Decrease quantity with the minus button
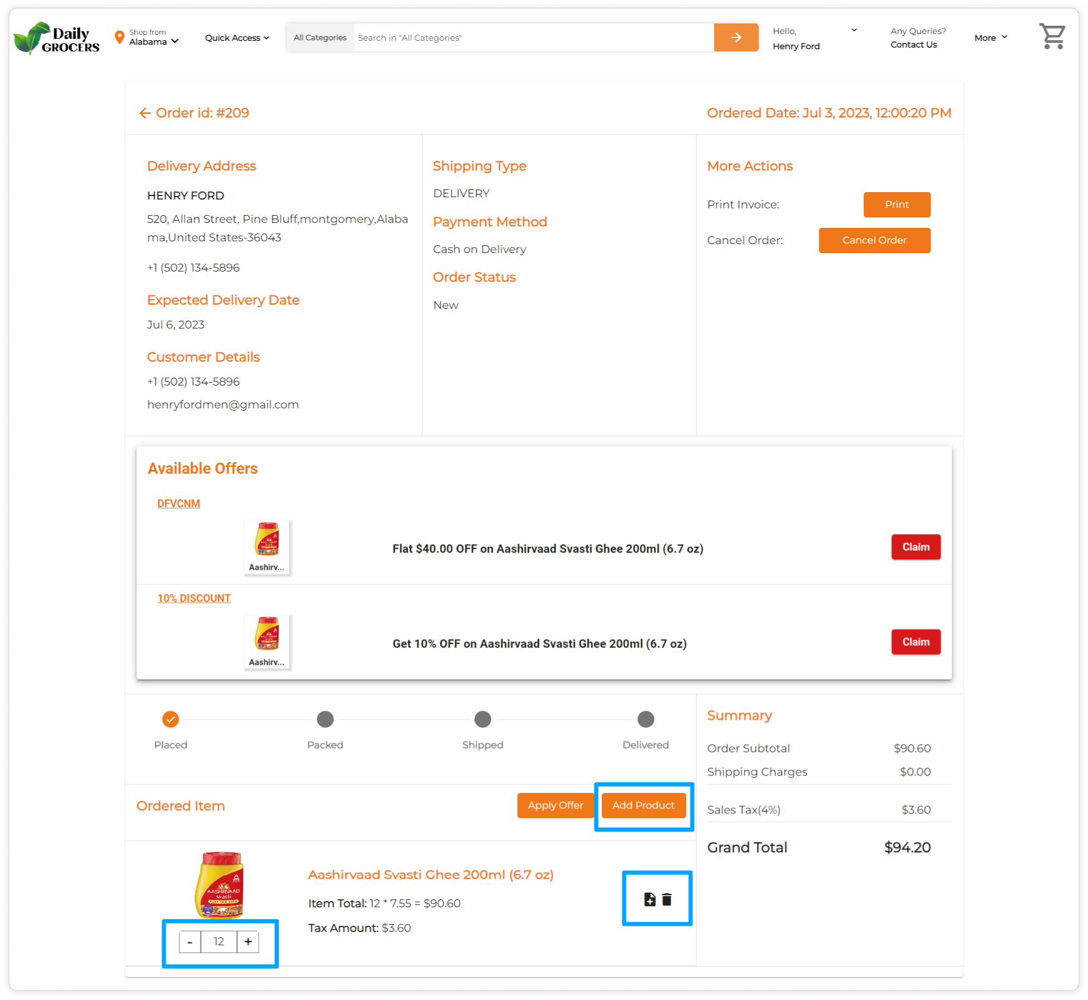1088x1000 pixels. point(190,942)
